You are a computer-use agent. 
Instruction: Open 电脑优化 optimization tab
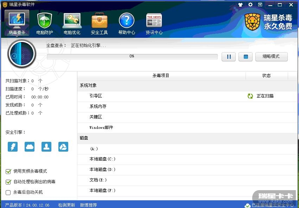tap(72, 23)
